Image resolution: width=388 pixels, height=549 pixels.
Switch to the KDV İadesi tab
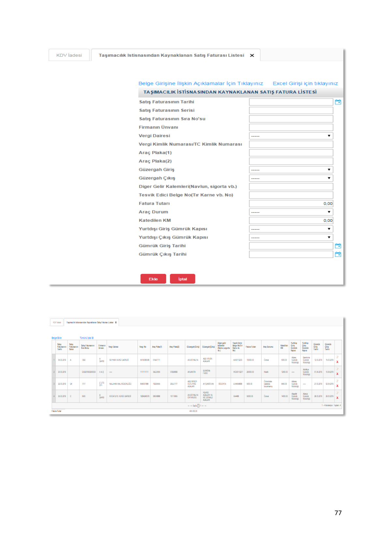coord(69,55)
